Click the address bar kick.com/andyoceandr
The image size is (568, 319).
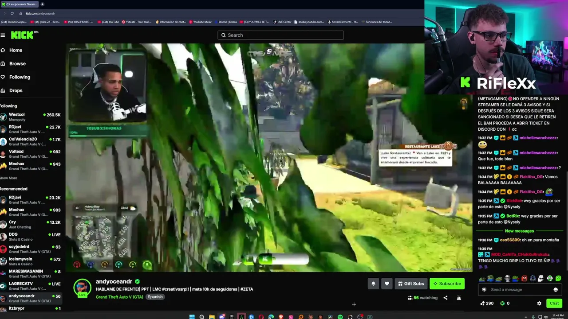point(40,13)
